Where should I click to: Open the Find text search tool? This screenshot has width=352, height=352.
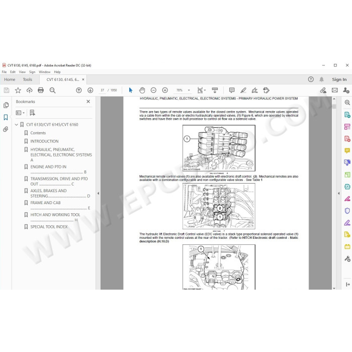point(52,90)
